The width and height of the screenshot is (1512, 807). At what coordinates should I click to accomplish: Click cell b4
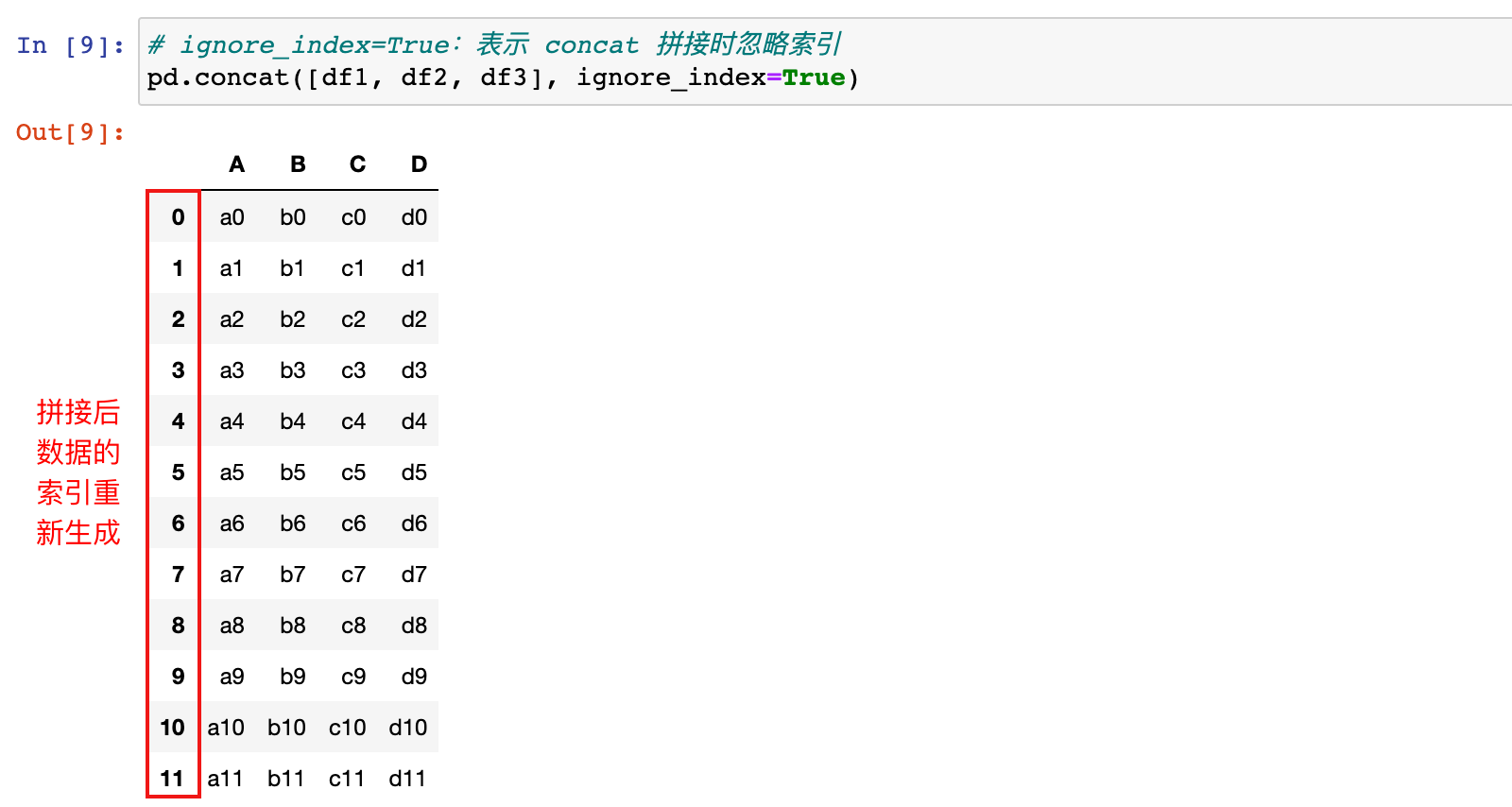tap(293, 421)
